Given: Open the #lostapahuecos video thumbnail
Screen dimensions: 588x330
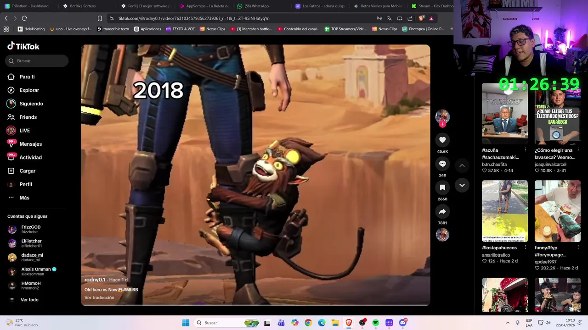Looking at the screenshot, I should click(505, 211).
